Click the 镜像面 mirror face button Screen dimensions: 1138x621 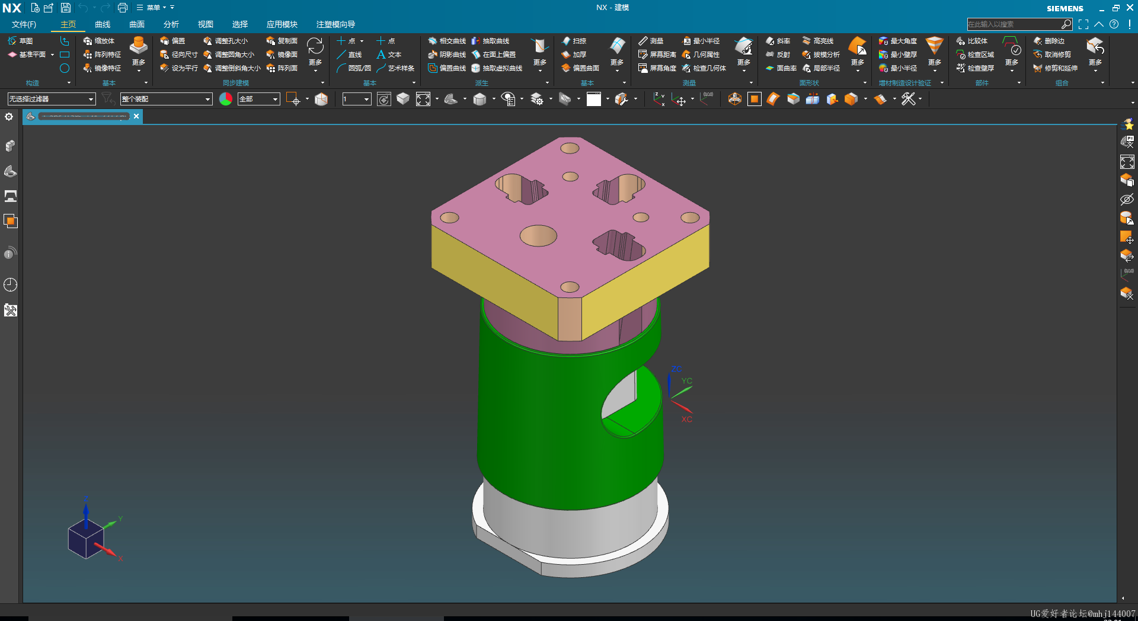click(x=282, y=55)
